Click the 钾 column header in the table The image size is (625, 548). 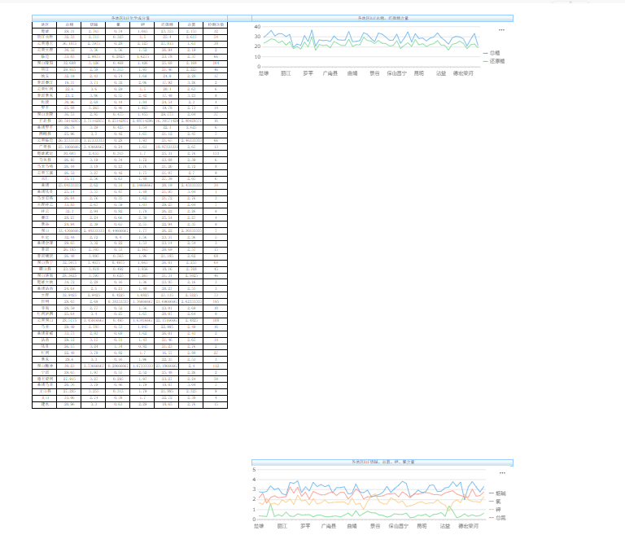(142, 24)
